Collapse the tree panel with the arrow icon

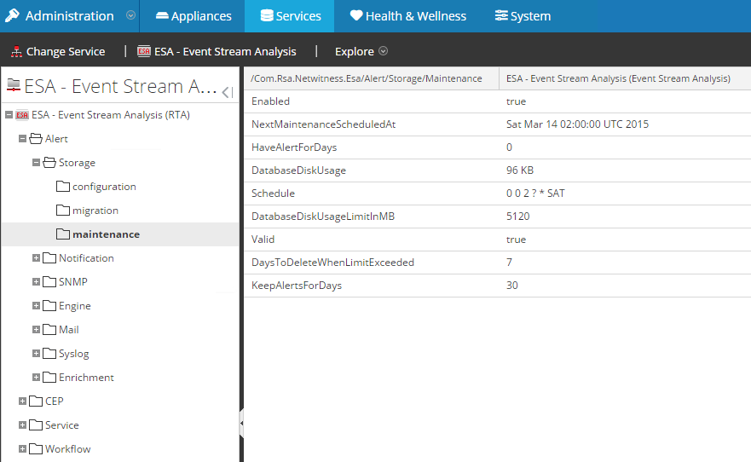(228, 92)
